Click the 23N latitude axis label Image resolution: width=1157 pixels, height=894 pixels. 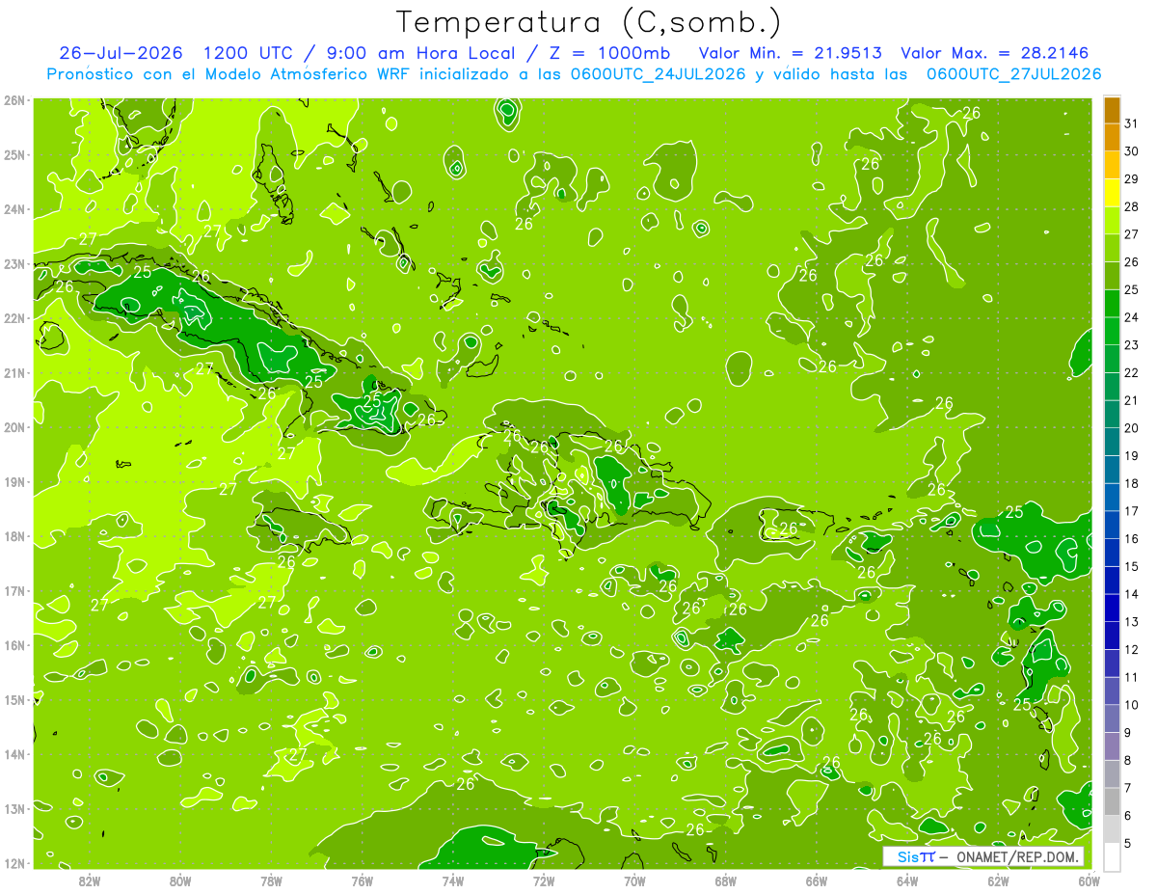14,263
